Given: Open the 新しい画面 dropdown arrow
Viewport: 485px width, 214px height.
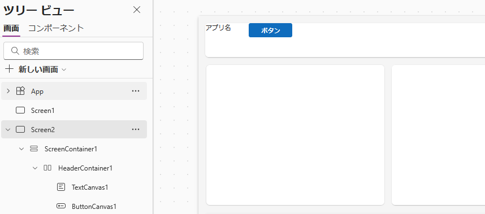Looking at the screenshot, I should click(64, 70).
